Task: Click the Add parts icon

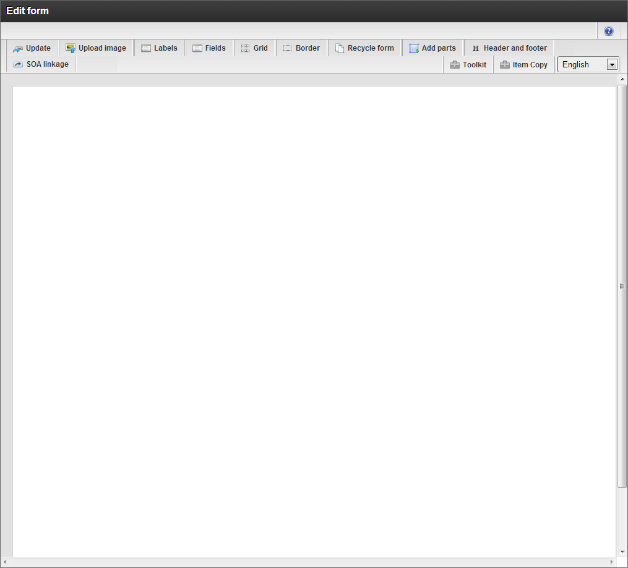Action: click(414, 48)
